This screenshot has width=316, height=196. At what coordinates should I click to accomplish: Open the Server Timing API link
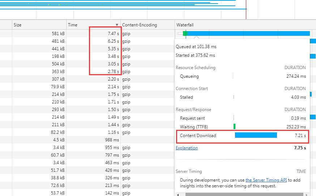pos(266,180)
